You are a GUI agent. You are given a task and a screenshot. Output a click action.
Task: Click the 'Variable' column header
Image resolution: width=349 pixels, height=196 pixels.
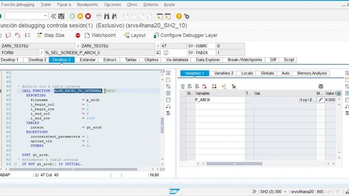pos(220,93)
